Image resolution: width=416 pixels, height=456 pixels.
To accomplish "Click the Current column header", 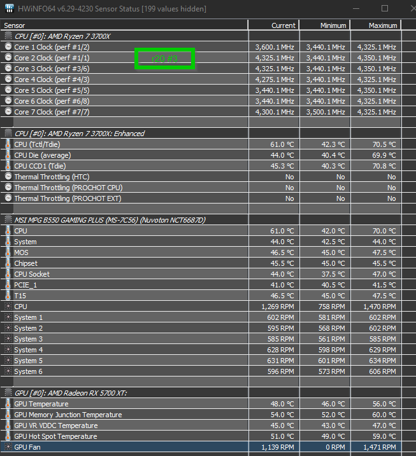I will [273, 25].
